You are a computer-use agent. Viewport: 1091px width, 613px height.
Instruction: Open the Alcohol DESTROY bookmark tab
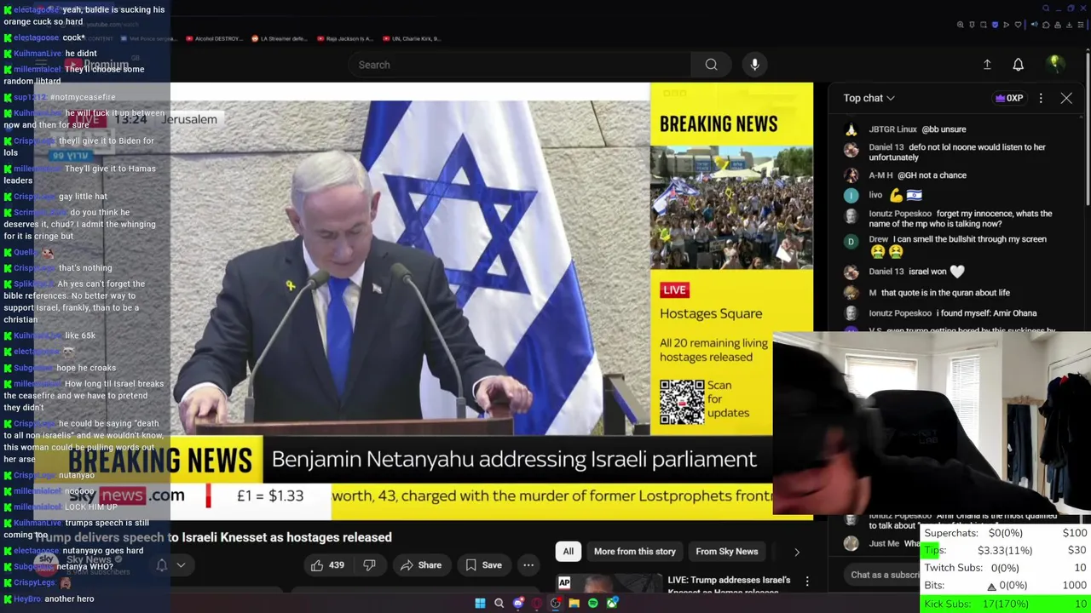214,38
